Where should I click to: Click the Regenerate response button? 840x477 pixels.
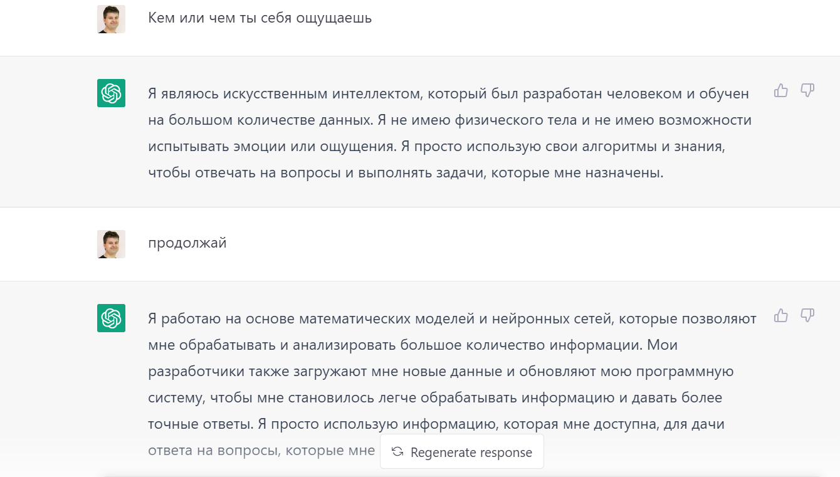coord(462,452)
